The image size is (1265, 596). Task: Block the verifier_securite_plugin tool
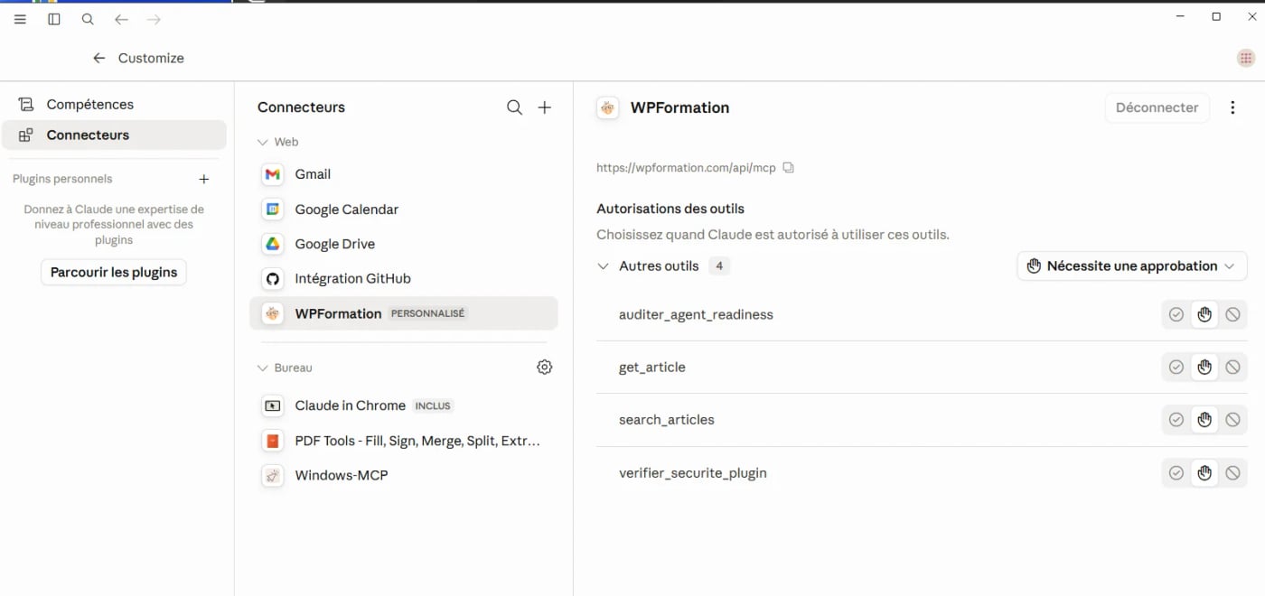tap(1232, 473)
